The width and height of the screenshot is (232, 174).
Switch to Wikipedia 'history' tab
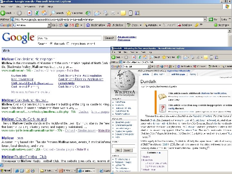193,74
